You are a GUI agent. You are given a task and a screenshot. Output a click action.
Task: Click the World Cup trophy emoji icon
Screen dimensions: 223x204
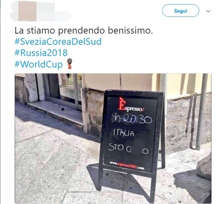click(x=69, y=64)
